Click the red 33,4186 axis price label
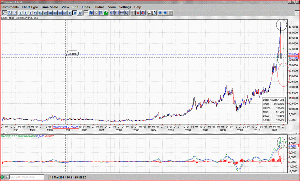Screen dimensions: 300x181 [x=293, y=58]
